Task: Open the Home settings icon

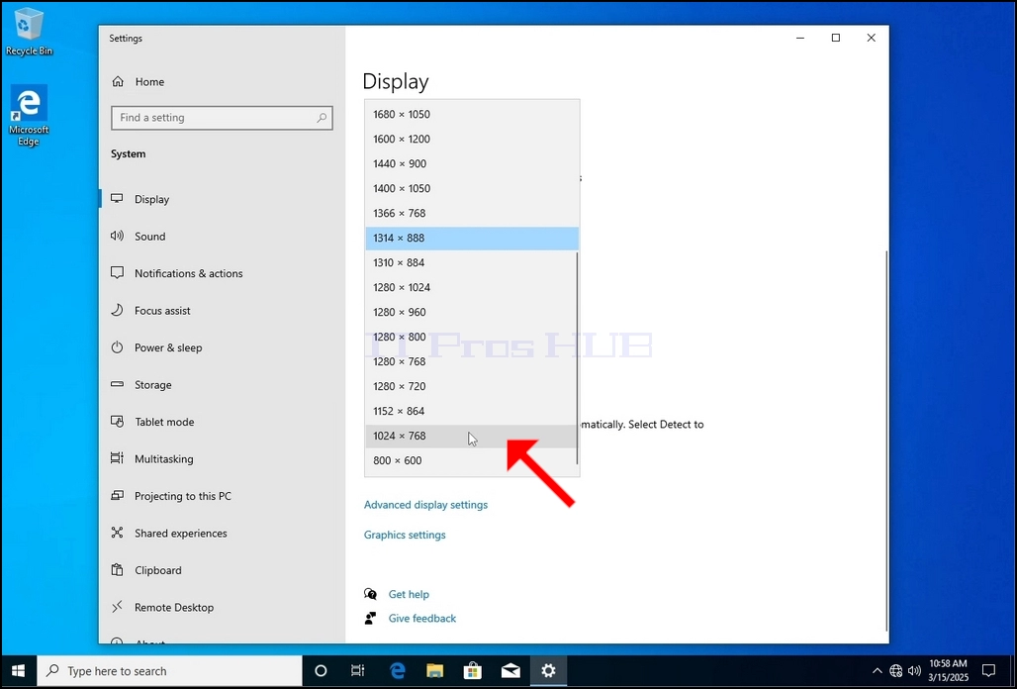Action: [x=118, y=82]
